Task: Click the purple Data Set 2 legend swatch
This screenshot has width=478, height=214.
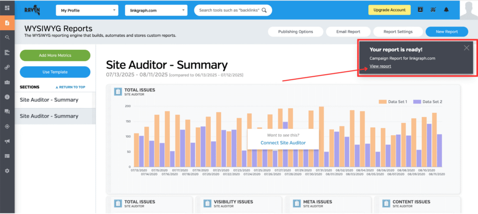Action: tap(417, 102)
